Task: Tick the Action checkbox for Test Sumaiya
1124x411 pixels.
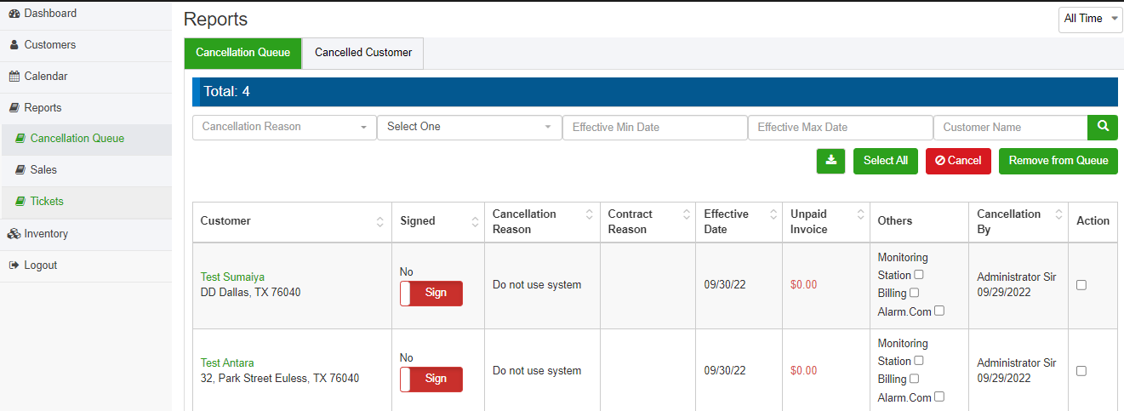Action: coord(1081,285)
